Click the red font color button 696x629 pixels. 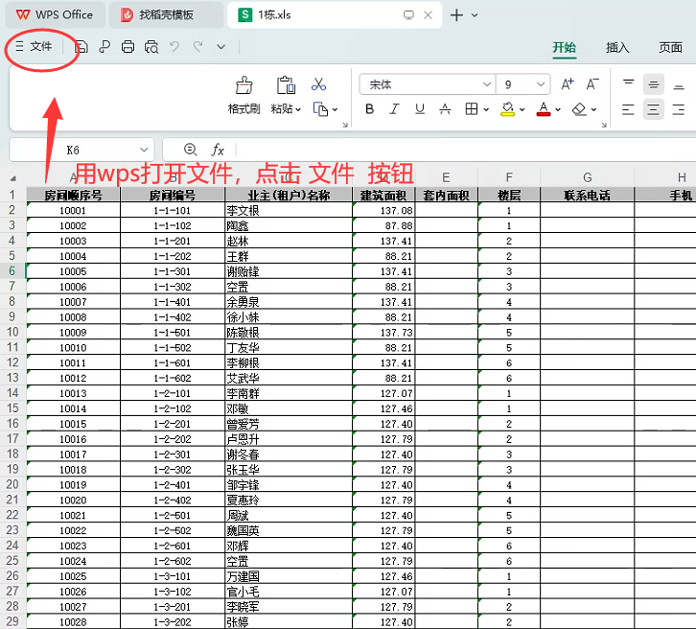(x=543, y=109)
